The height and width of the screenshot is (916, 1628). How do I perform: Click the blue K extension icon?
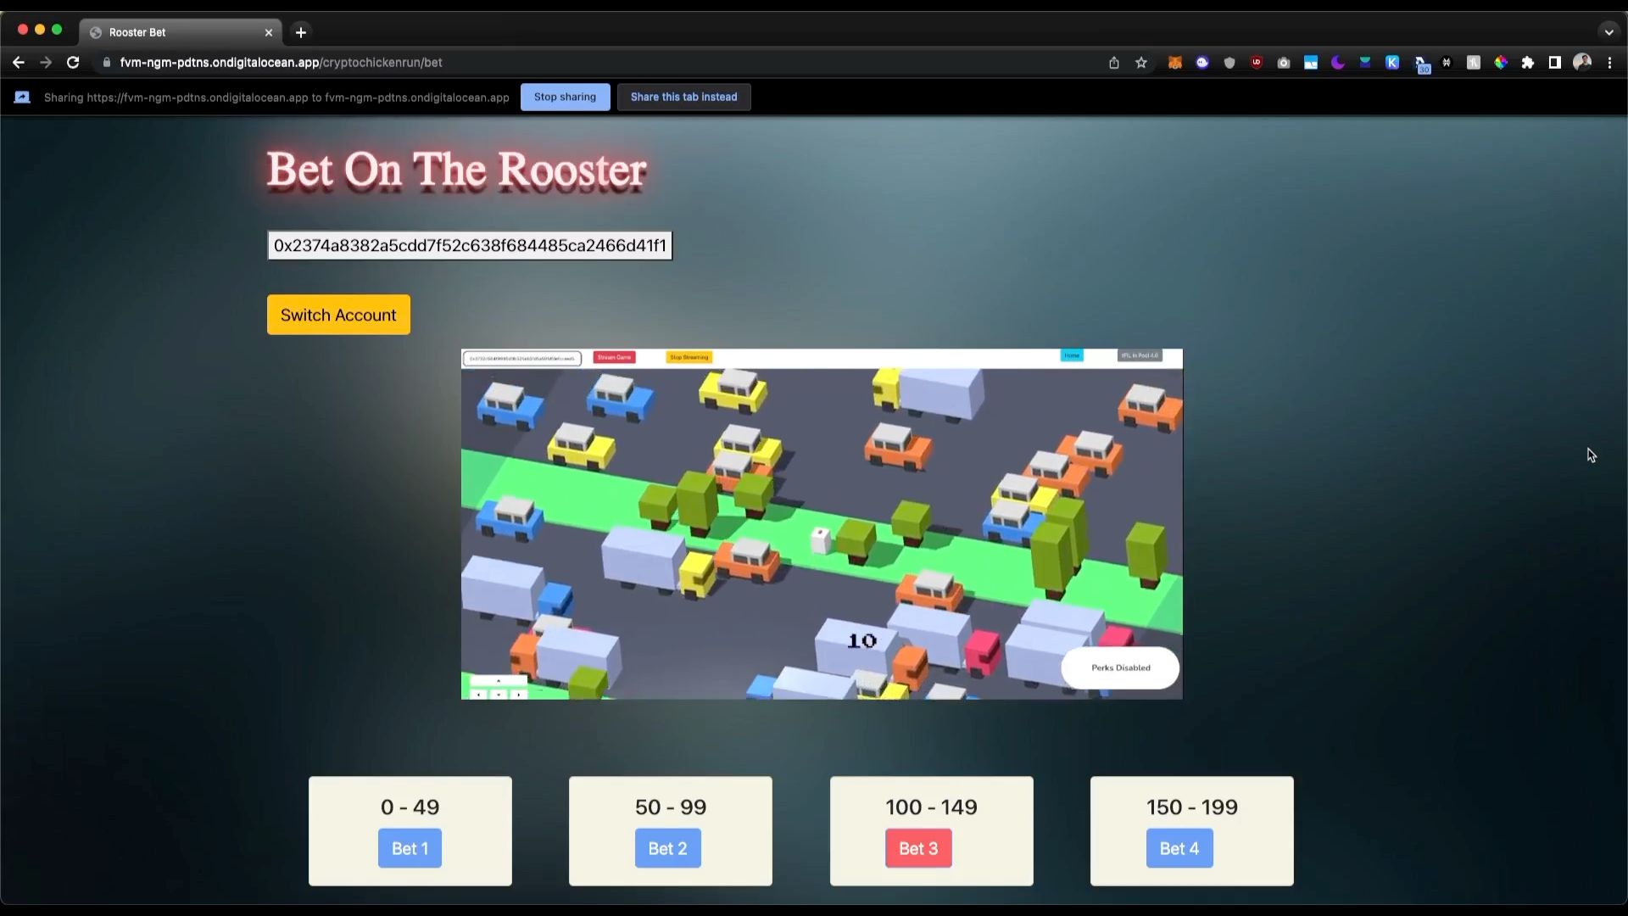coord(1392,63)
